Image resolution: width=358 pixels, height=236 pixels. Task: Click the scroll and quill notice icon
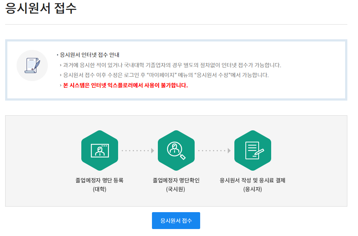pyautogui.click(x=32, y=66)
